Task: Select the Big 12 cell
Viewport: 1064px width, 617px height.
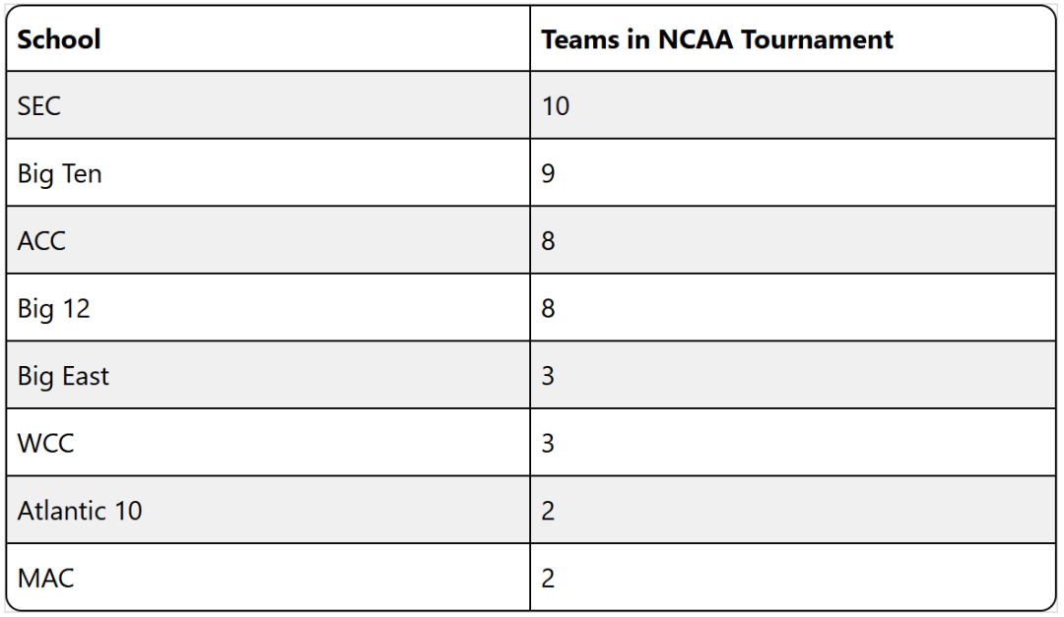Action: (x=53, y=309)
